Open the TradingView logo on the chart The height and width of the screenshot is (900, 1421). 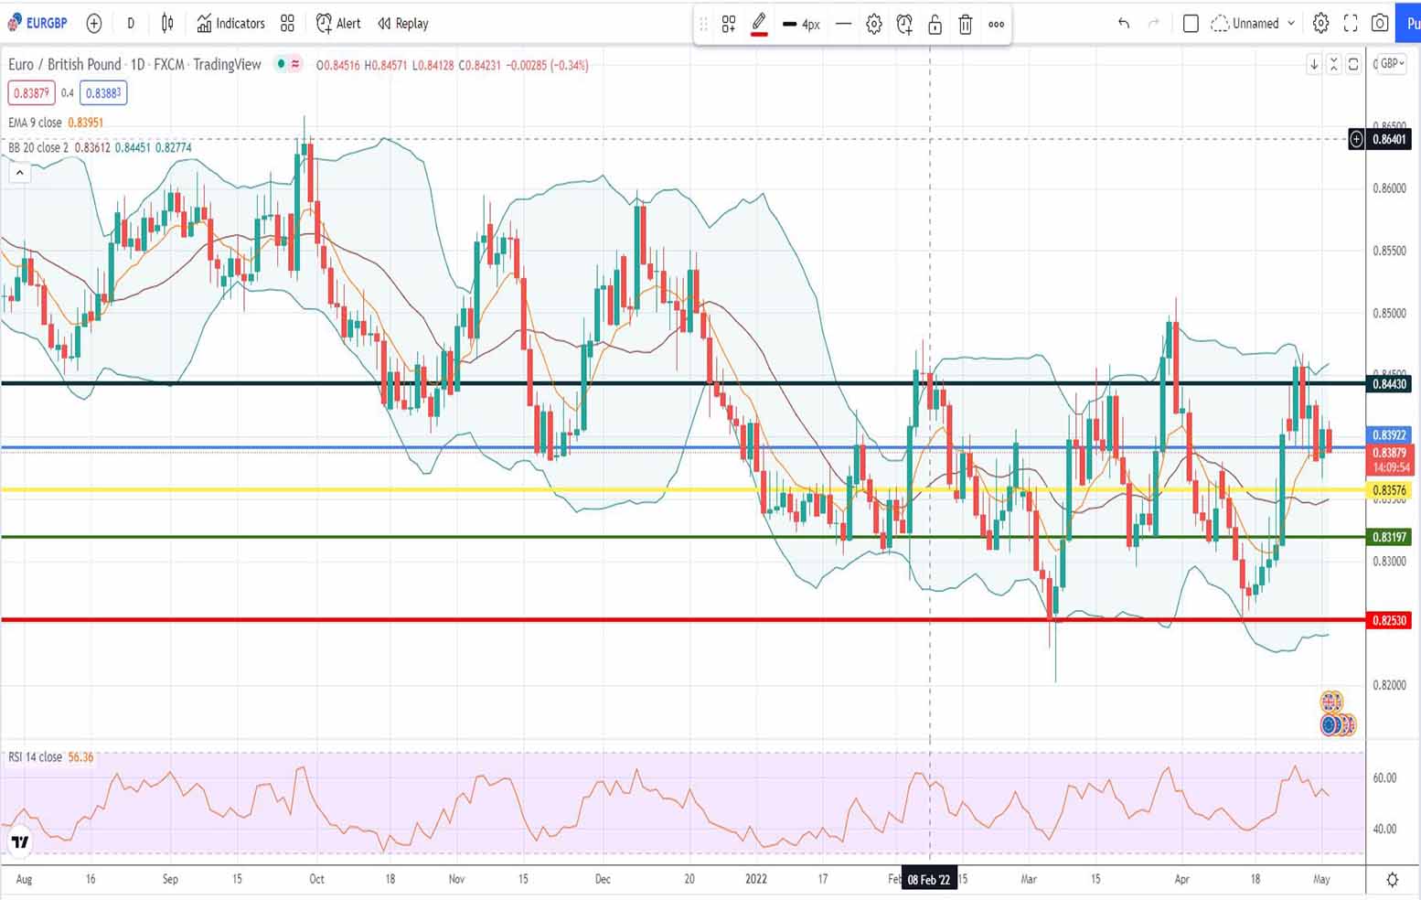19,841
